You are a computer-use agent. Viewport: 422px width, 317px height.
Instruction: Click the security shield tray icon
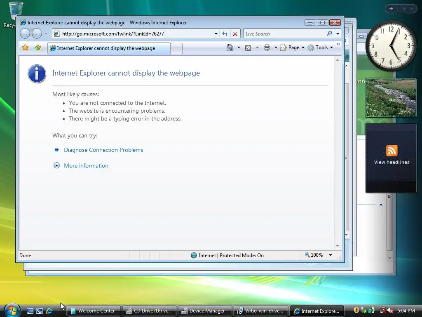click(x=356, y=310)
